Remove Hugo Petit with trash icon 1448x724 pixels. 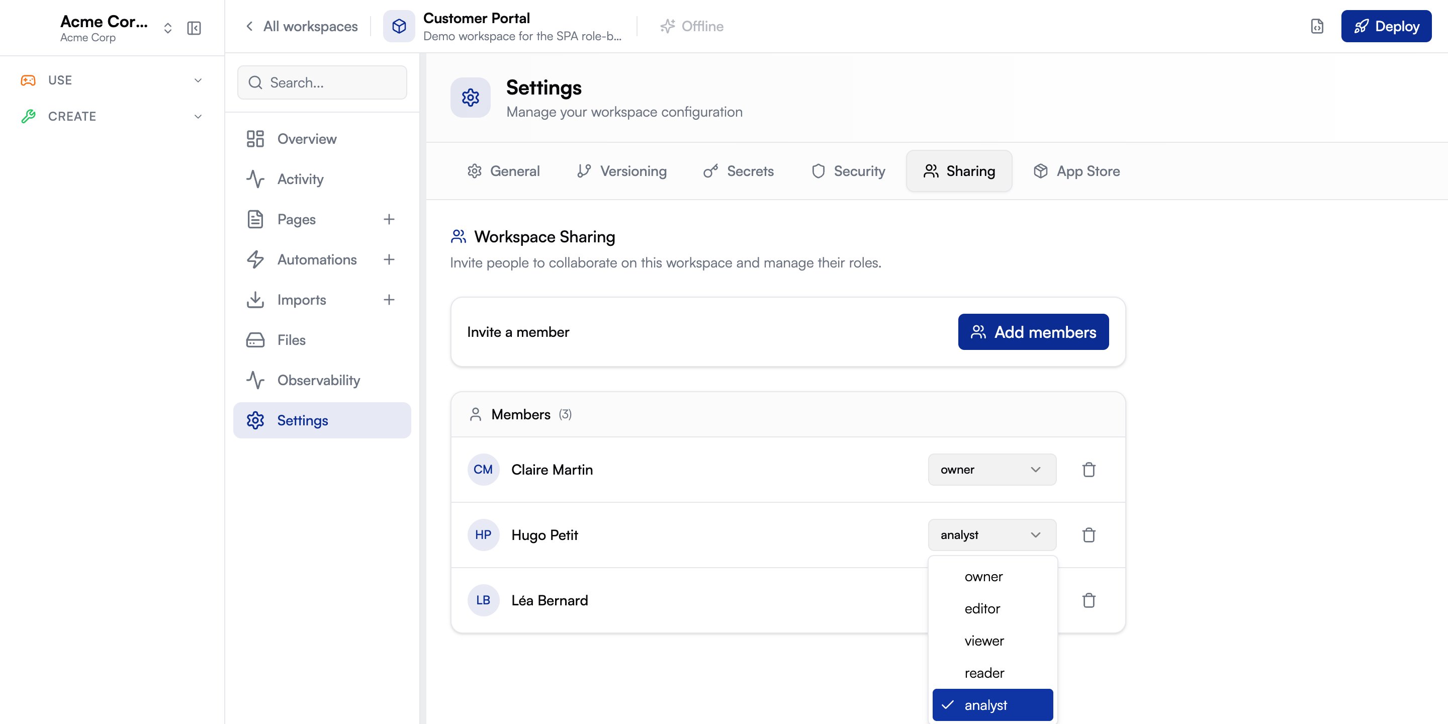(1089, 535)
